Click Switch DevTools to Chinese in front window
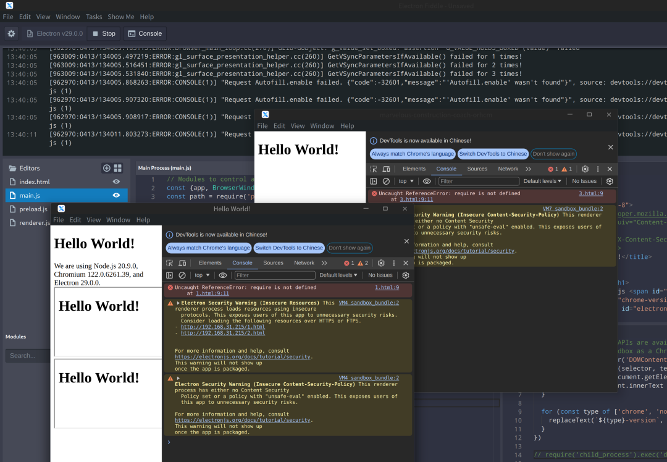This screenshot has height=462, width=667. pos(289,248)
